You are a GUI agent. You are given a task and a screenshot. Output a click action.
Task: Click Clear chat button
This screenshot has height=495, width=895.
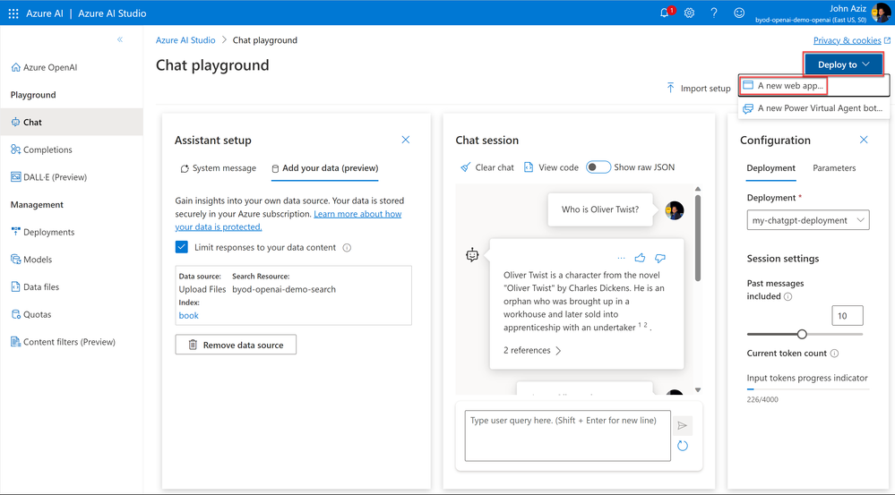[x=486, y=167]
